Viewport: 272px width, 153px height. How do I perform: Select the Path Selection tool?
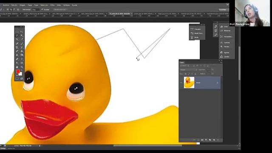coord(17,63)
